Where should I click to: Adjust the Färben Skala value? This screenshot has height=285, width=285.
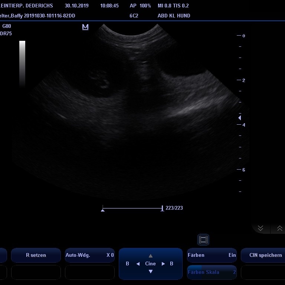click(x=212, y=272)
